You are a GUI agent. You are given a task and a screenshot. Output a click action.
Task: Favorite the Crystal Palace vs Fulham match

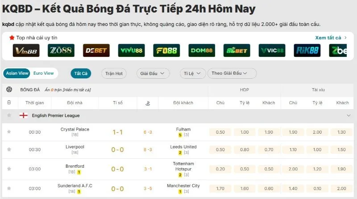click(9, 132)
